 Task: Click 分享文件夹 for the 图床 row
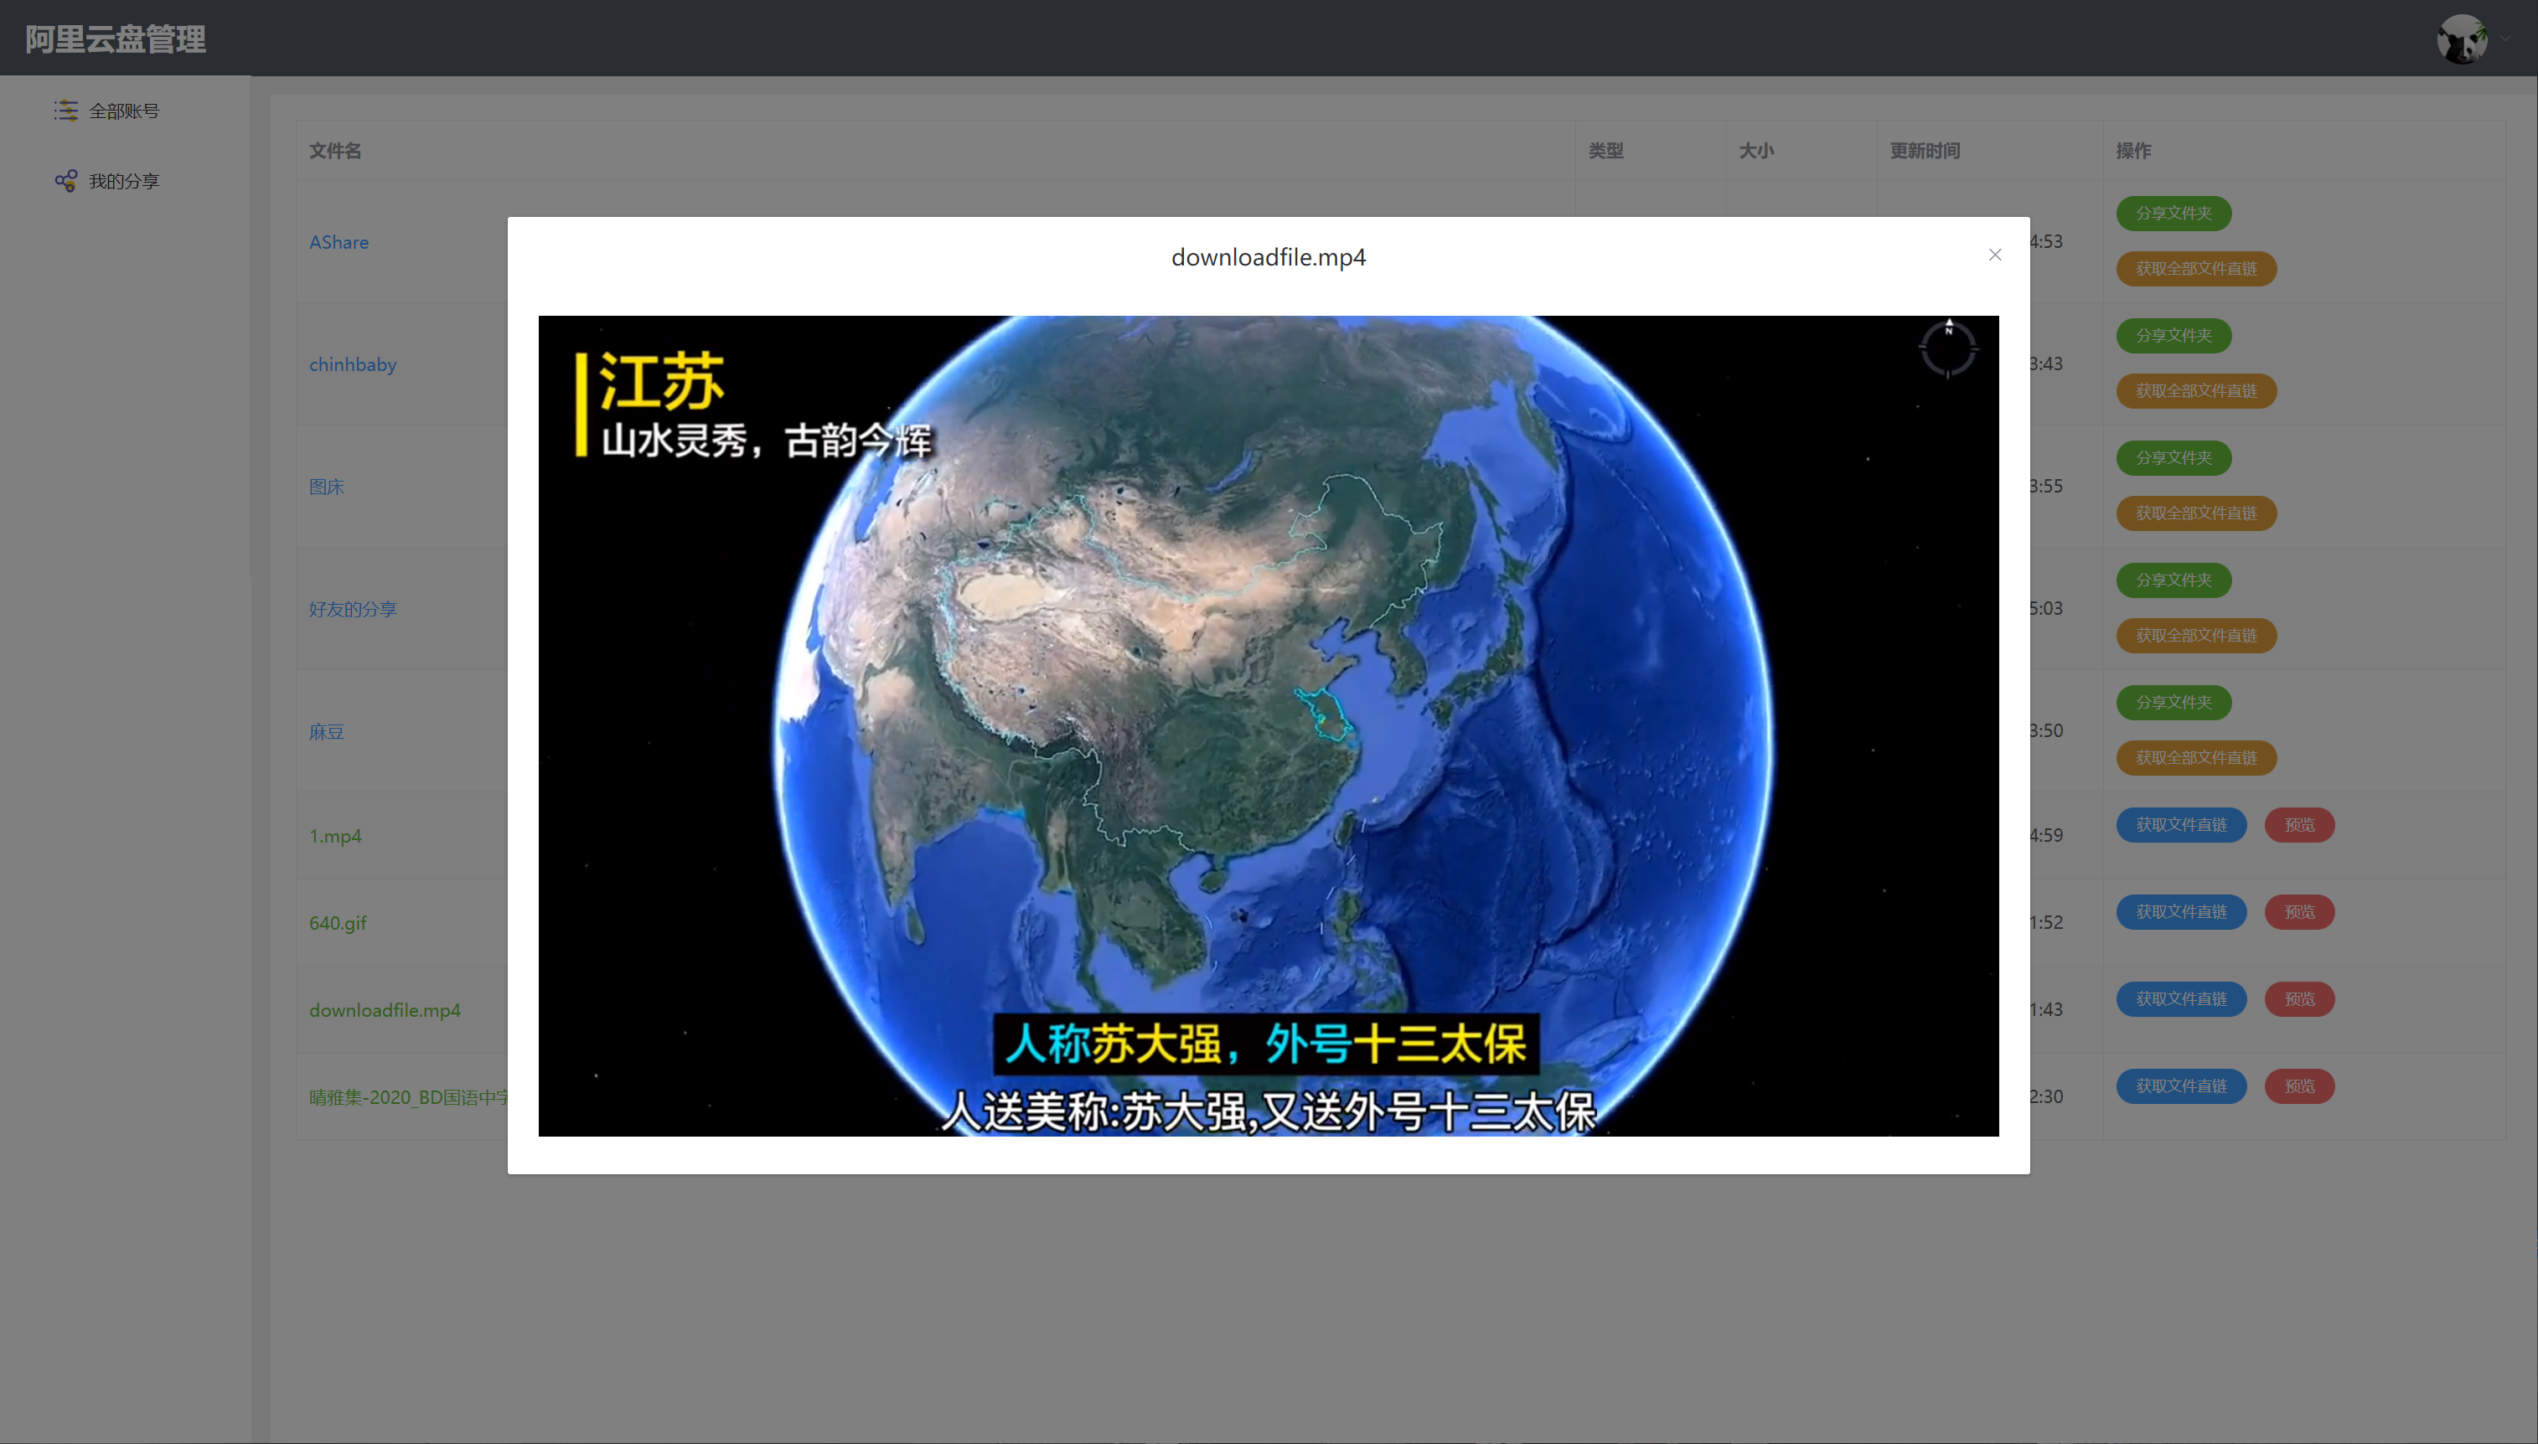click(2173, 457)
